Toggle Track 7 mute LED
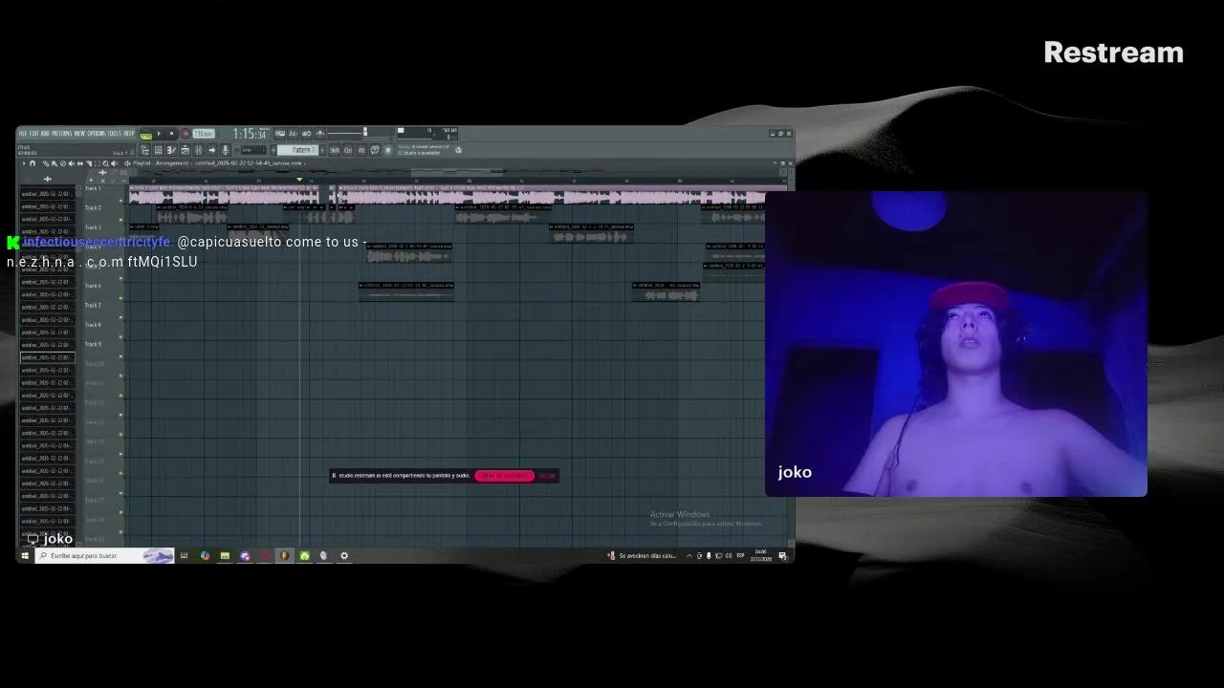Image resolution: width=1224 pixels, height=688 pixels. (120, 317)
